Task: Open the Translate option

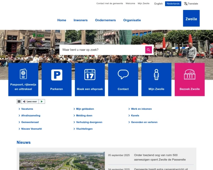Action: coord(191,4)
